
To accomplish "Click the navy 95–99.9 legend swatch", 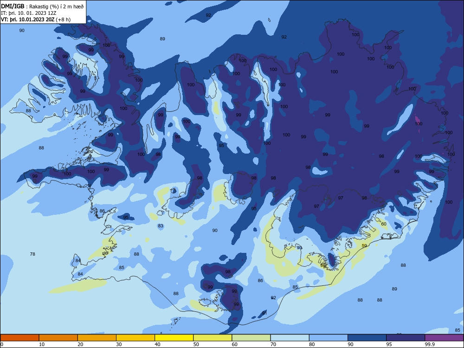I will click(x=406, y=338).
